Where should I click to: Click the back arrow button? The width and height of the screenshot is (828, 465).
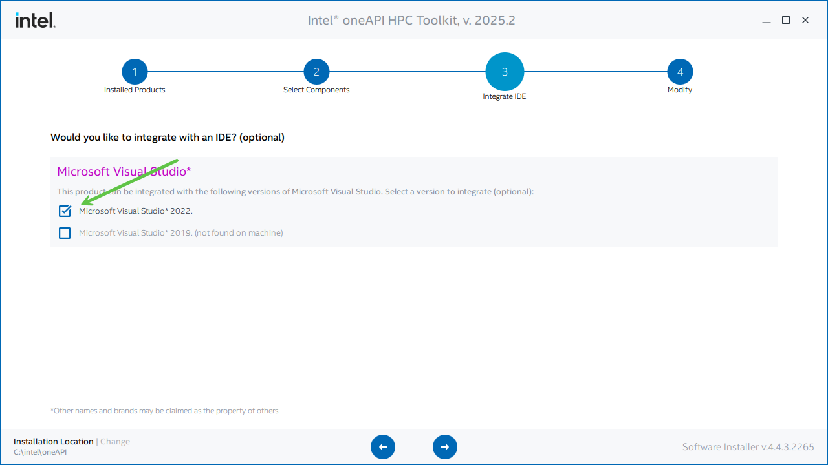383,447
